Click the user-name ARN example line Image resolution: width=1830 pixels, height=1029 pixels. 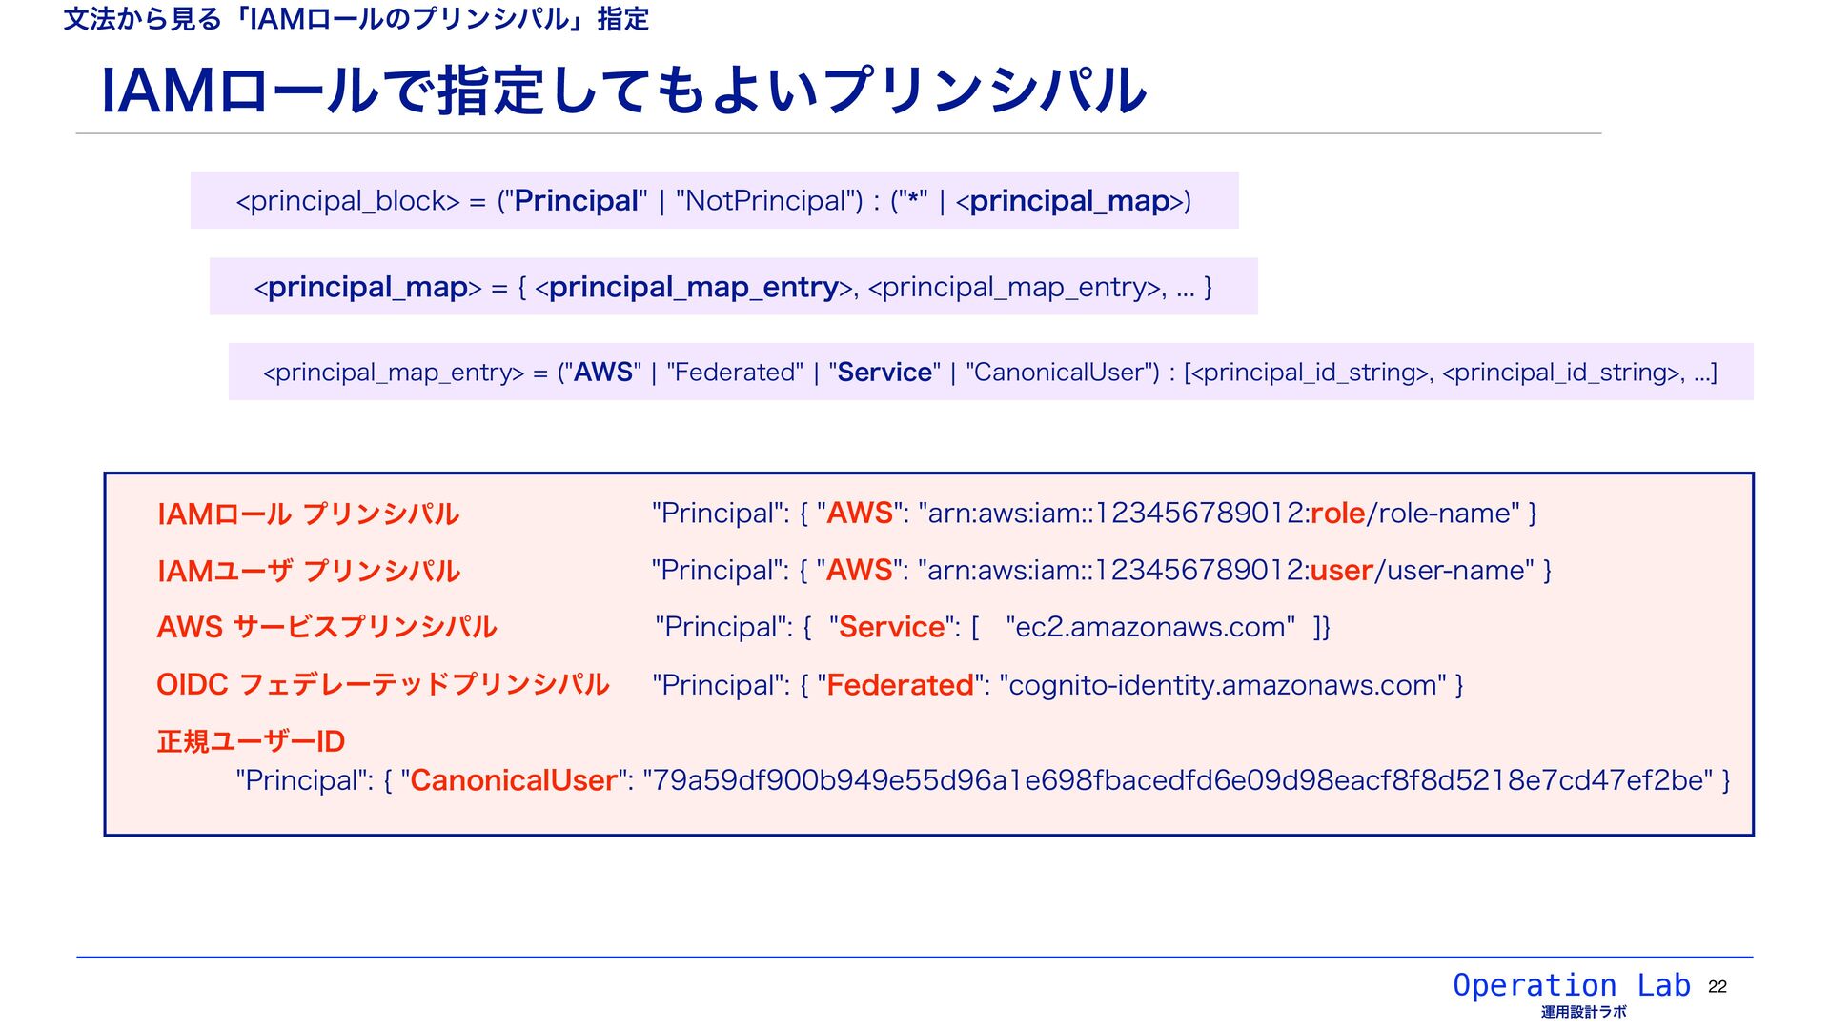1102,571
